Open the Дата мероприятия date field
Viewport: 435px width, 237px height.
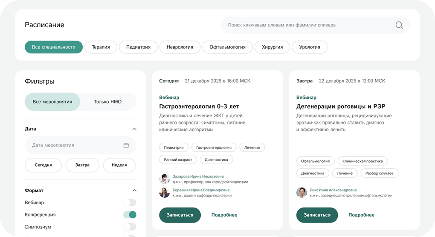tap(81, 145)
